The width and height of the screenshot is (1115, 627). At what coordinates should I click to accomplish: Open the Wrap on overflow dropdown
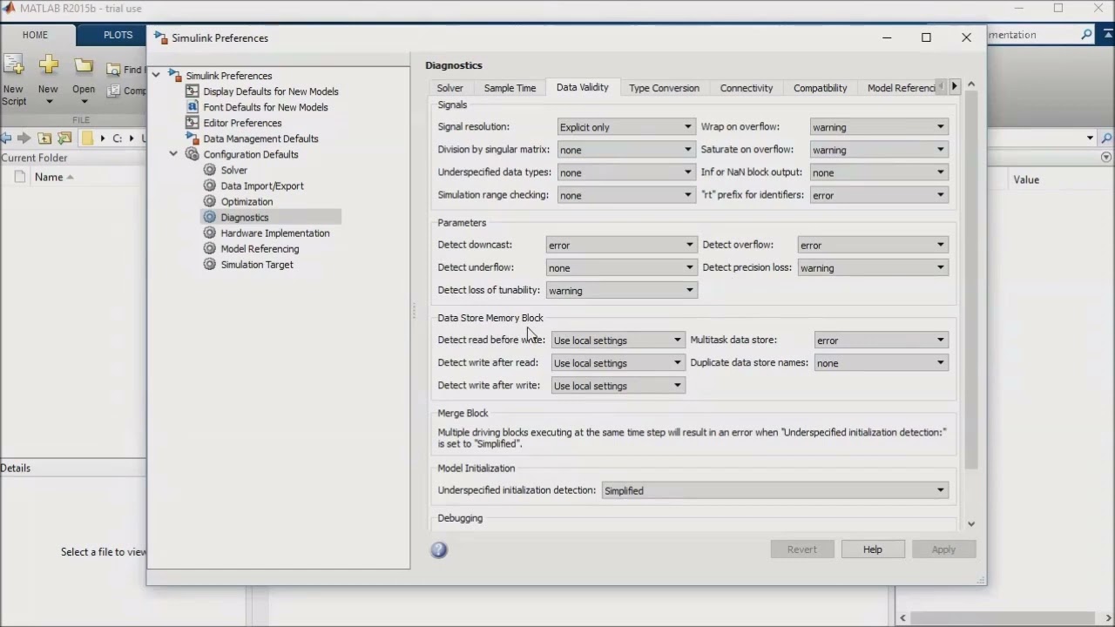click(878, 127)
